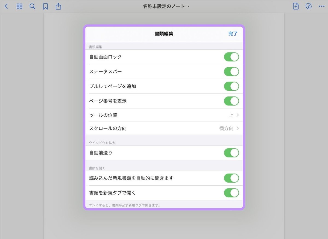Change スクロールの方向 from 横方向
Viewport: 328px width, 239px height.
click(x=164, y=128)
